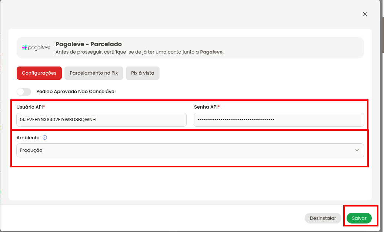Open the Parcelamento no Pix tab

pyautogui.click(x=94, y=73)
